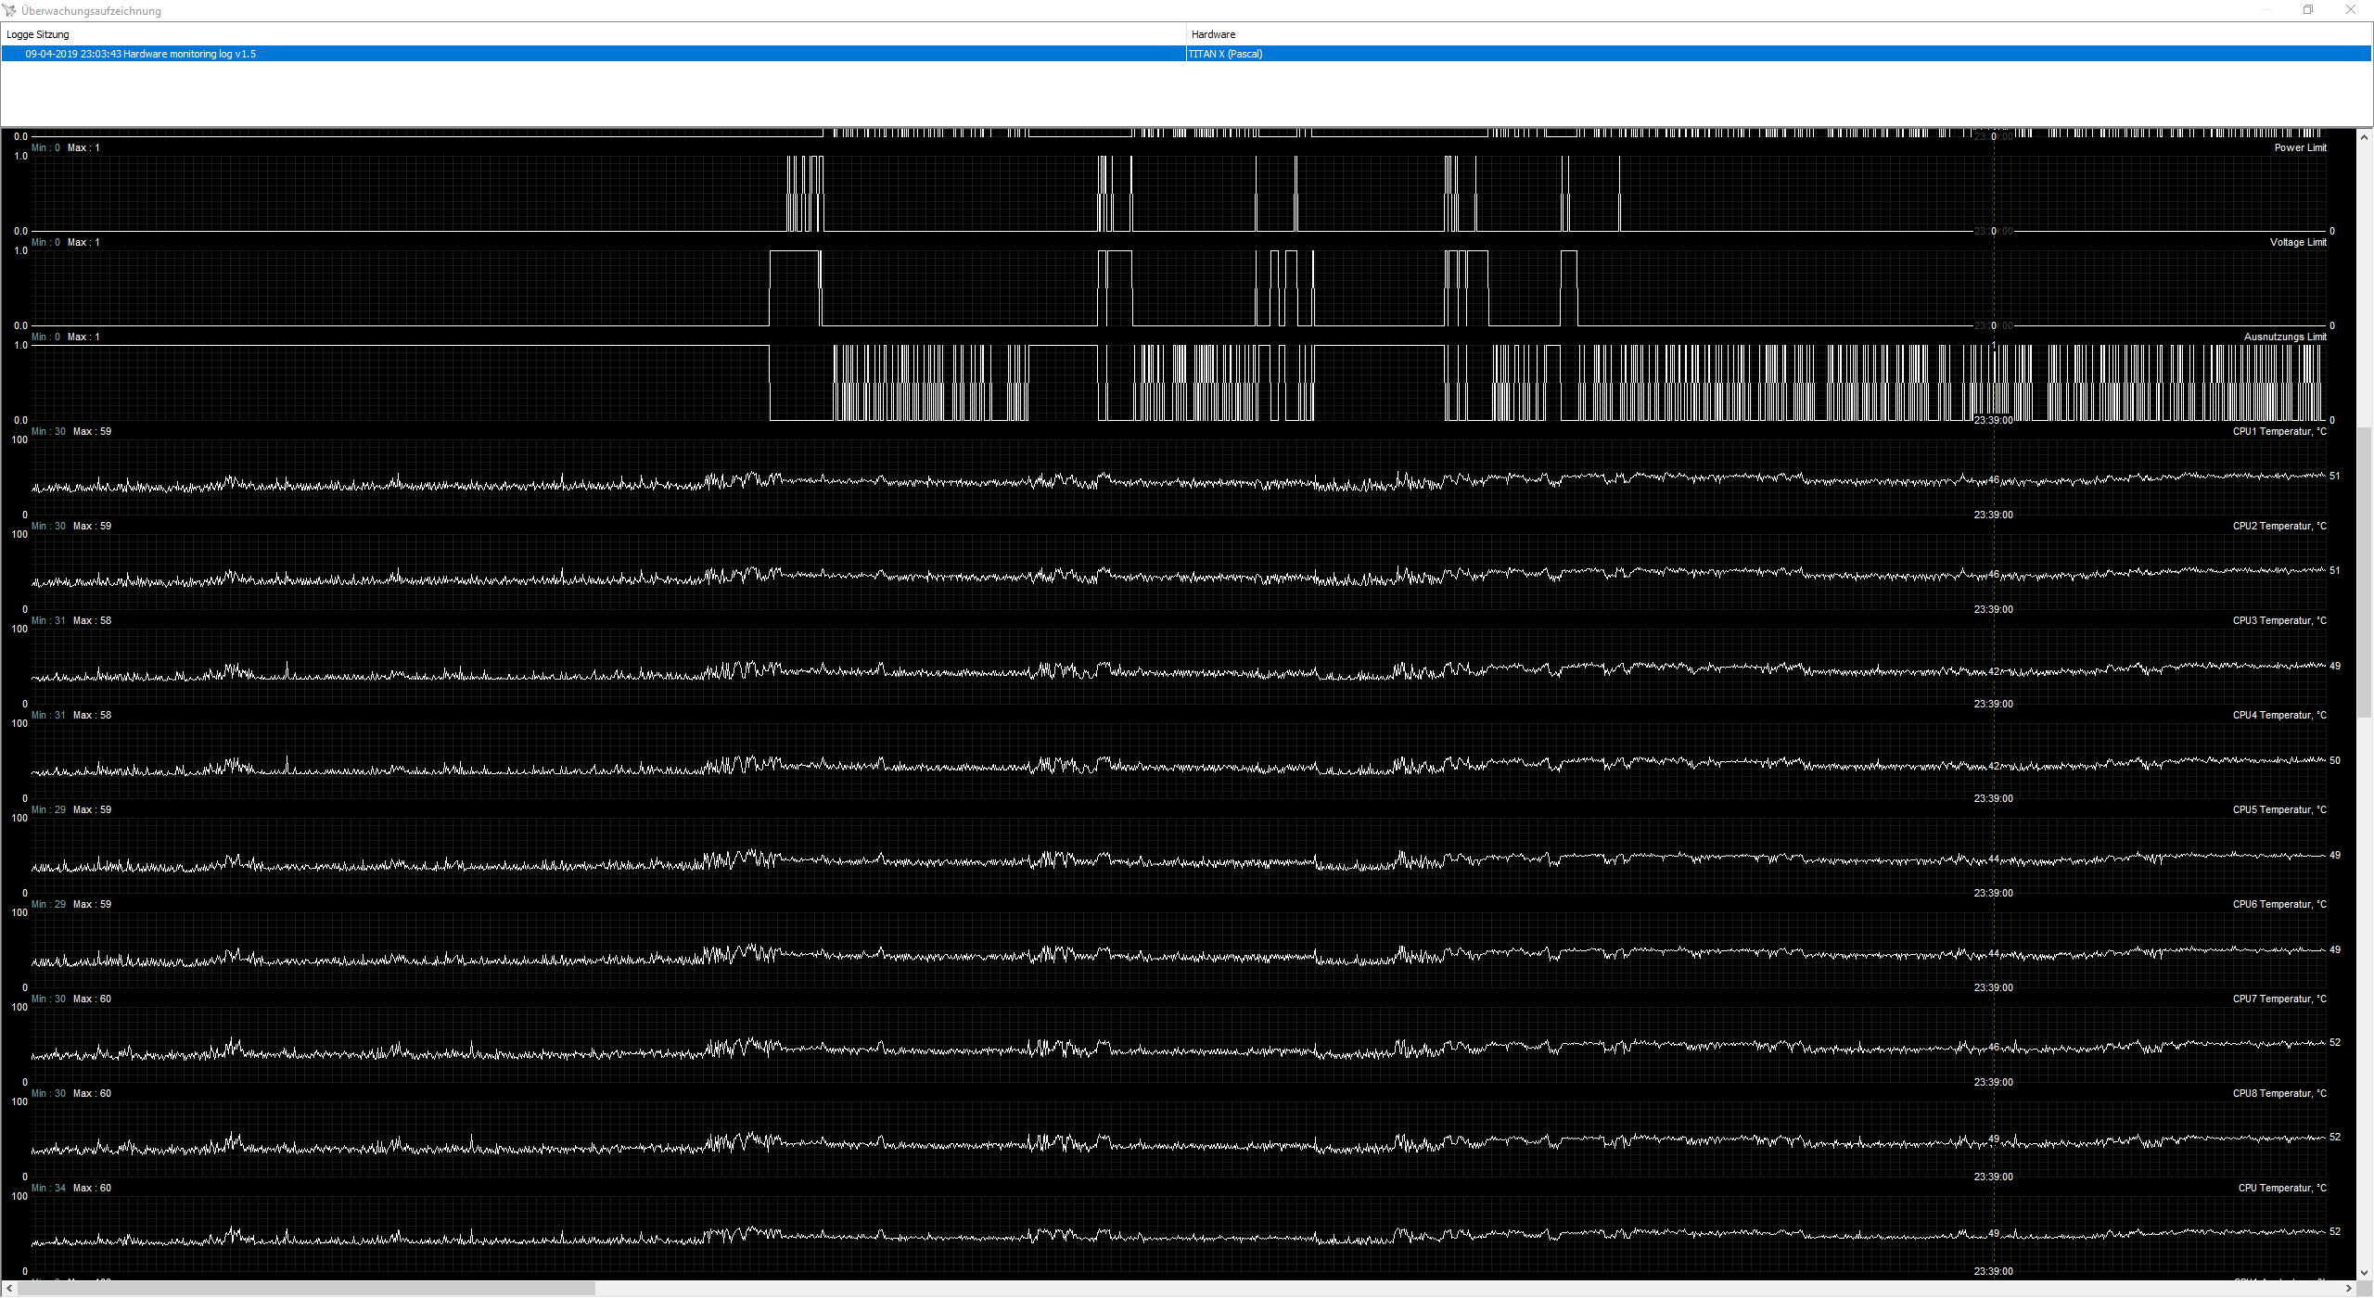Select the 09-04-2019 23:03:43 log session row
Image resolution: width=2374 pixels, height=1298 pixels.
point(140,54)
